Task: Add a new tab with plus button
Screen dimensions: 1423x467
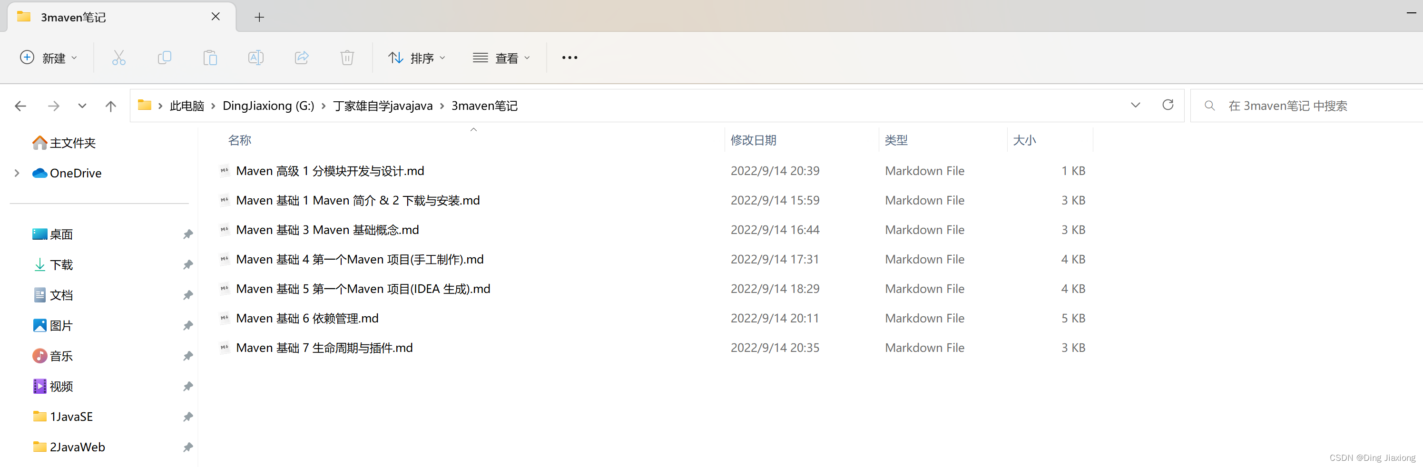Action: (x=259, y=17)
